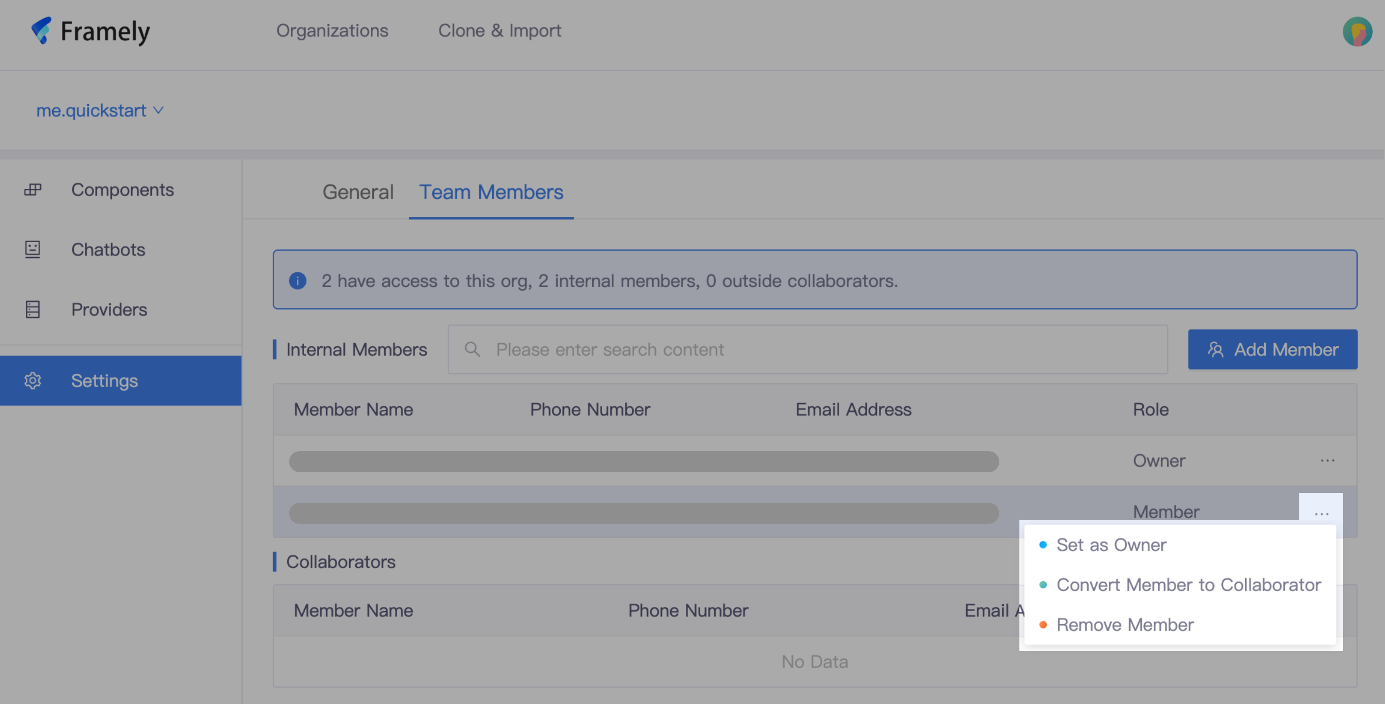Switch to the General tab
This screenshot has width=1385, height=704.
coord(357,192)
